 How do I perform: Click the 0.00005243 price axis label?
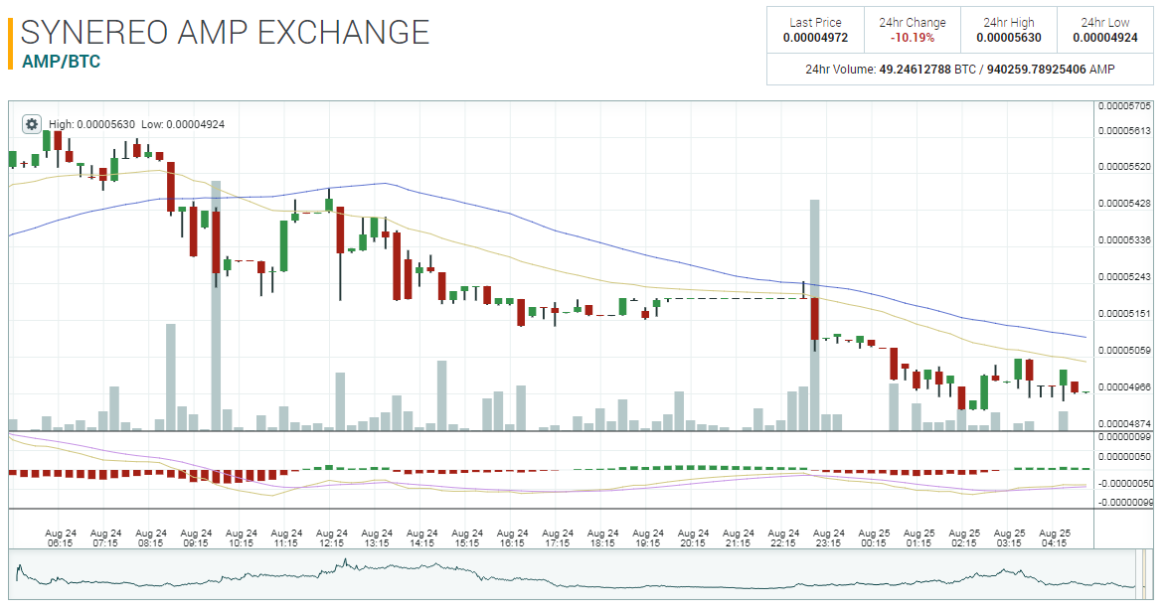[1124, 277]
